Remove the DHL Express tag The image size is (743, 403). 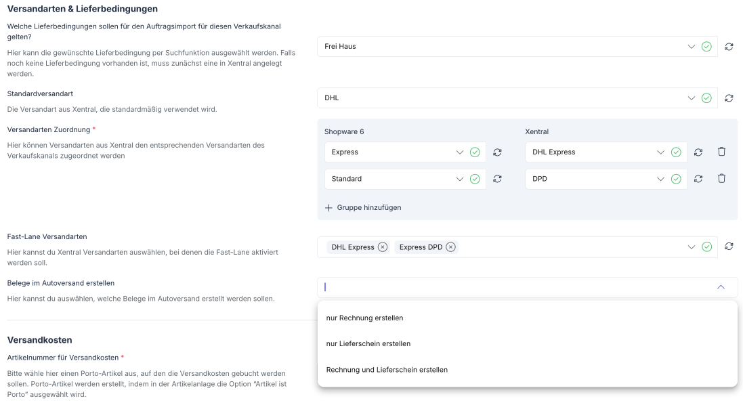point(383,247)
